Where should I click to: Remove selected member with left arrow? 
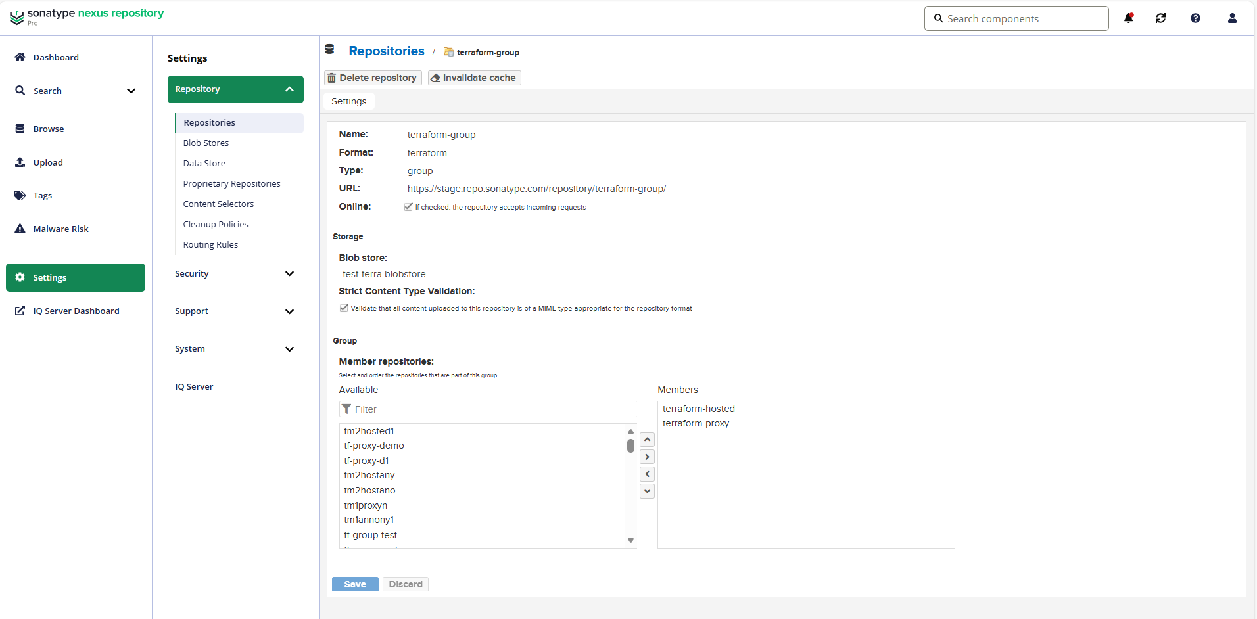click(648, 474)
